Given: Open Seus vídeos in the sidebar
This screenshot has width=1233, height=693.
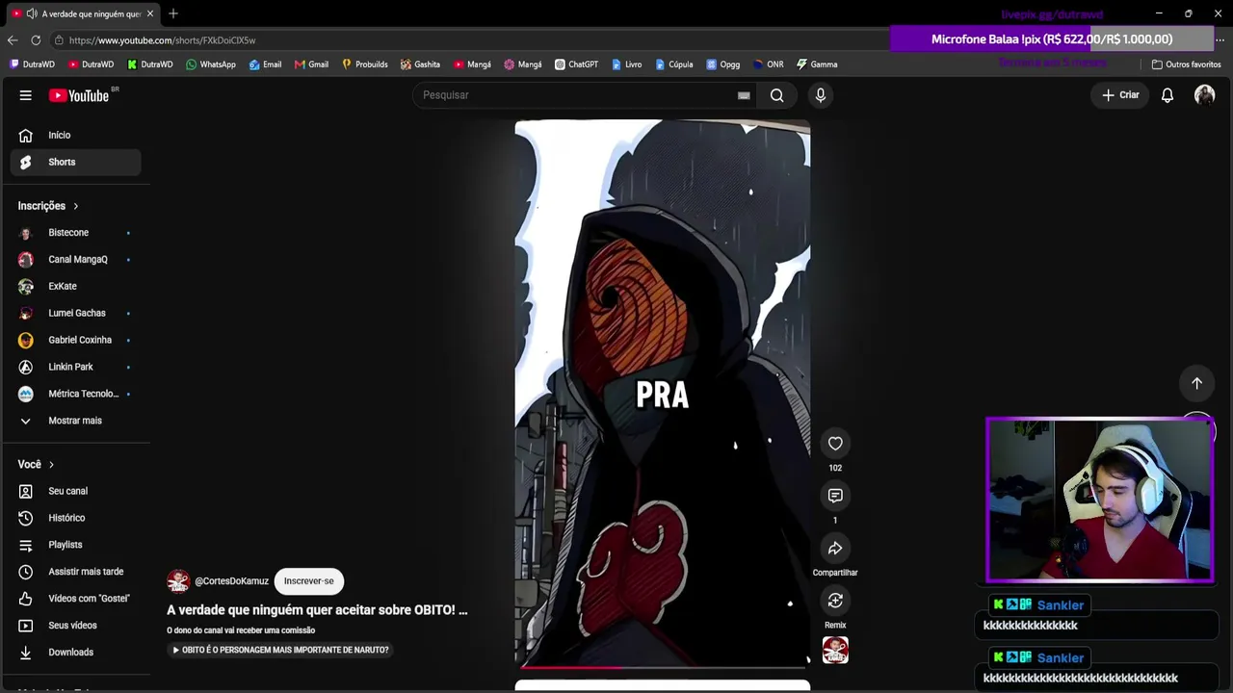Looking at the screenshot, I should 75,626.
